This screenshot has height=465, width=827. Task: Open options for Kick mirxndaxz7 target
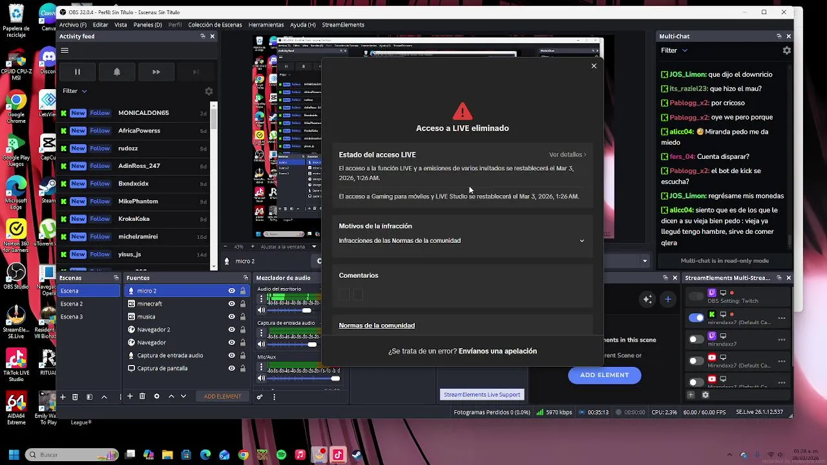tap(782, 318)
